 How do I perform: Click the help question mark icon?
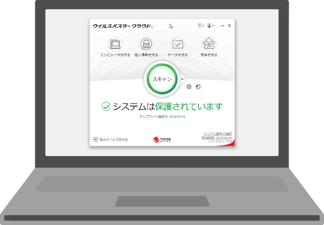tap(200, 26)
